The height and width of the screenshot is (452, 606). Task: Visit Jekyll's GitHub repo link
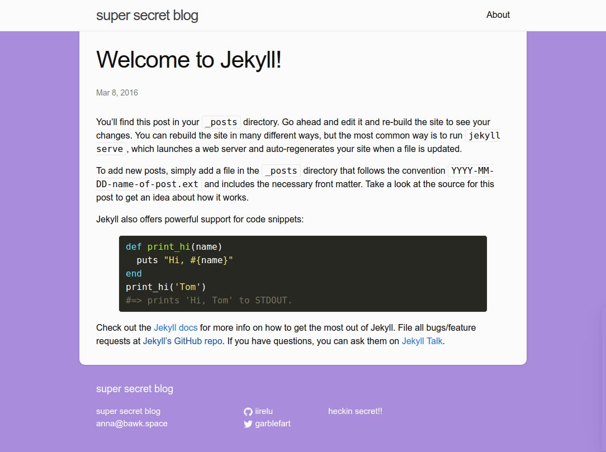tap(182, 341)
